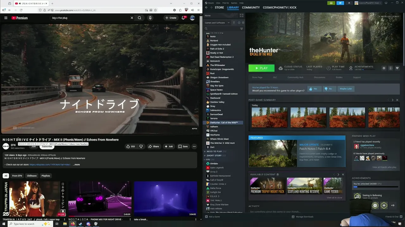
Task: Go back in Firefox history
Action: [x=9, y=10]
